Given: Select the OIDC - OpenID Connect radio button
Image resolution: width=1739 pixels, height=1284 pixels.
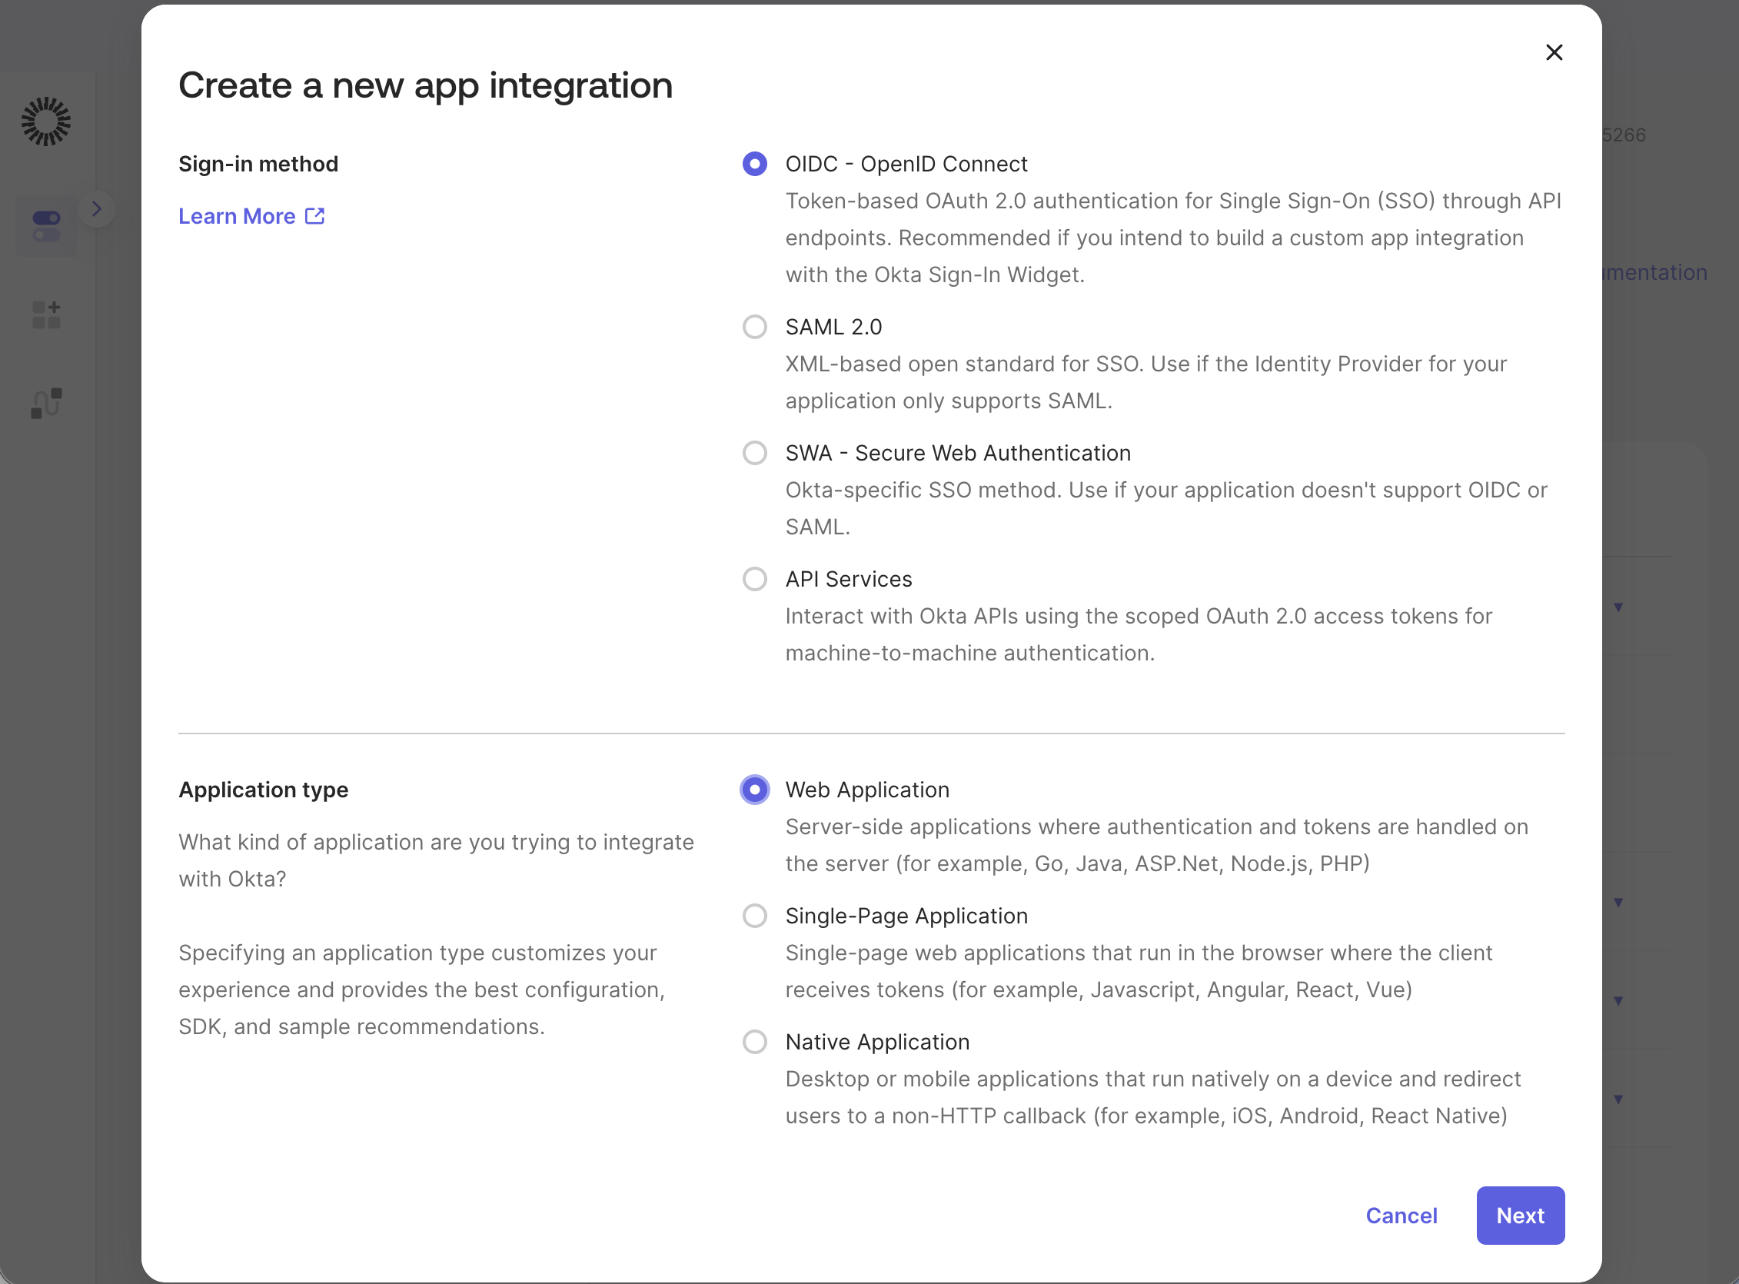Looking at the screenshot, I should (754, 164).
